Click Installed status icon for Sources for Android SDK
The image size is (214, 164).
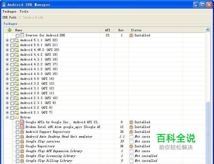[131, 35]
